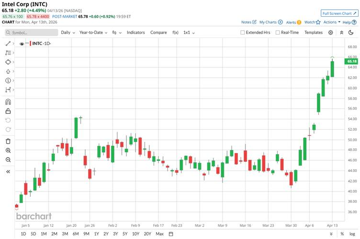Screen dimensions: 360x239
Task: Open the numbered label tool
Action: (8, 80)
